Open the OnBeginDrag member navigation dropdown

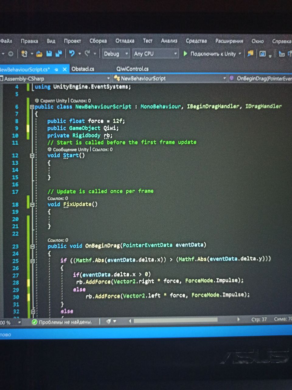click(260, 79)
